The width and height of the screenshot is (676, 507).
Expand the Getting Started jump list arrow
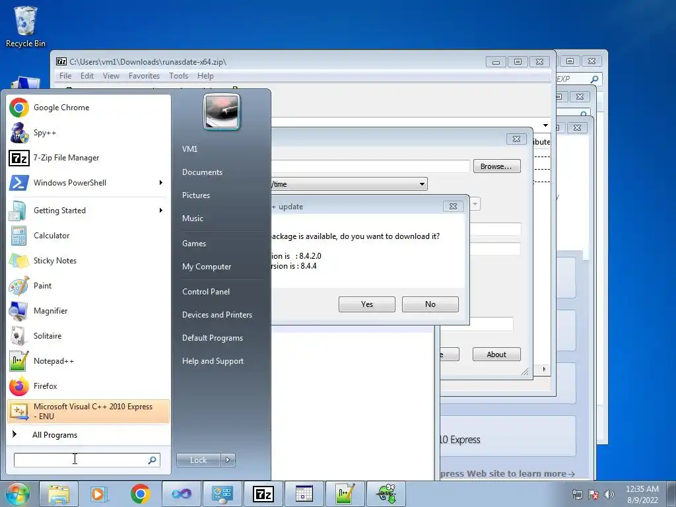coord(161,211)
